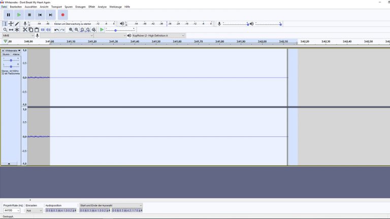The height and width of the screenshot is (219, 390).
Task: Skip to the start of the track
Action: coord(40,15)
